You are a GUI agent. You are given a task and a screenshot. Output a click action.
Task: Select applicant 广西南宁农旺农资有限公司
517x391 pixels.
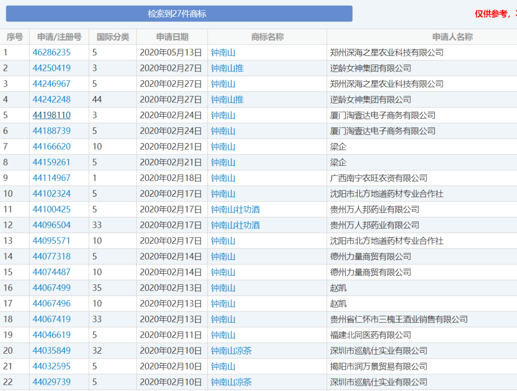click(x=379, y=178)
